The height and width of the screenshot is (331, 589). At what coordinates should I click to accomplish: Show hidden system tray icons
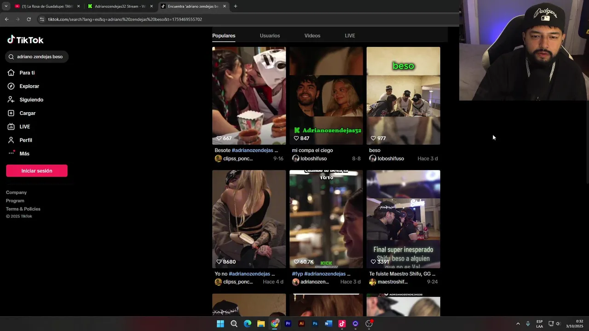tap(518, 324)
